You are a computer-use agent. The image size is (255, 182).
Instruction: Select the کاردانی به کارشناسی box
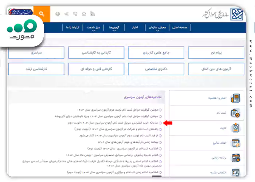[96, 53]
